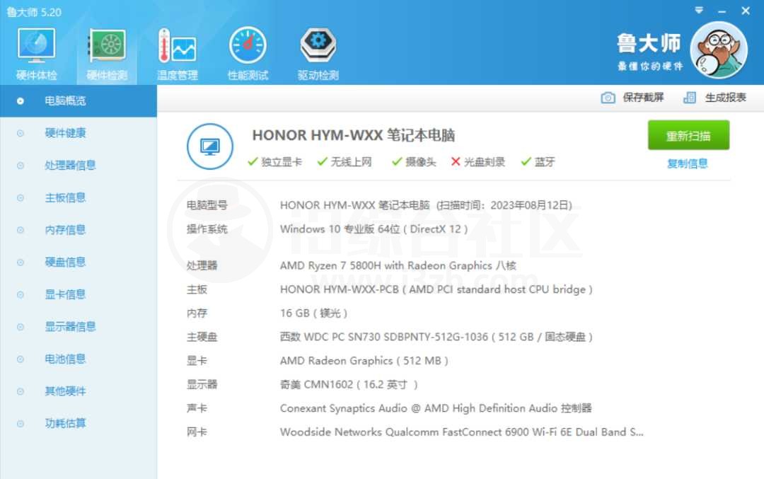Click the HONOR HYM-WXX-PCB motherboard value
This screenshot has width=764, height=479.
coord(436,289)
